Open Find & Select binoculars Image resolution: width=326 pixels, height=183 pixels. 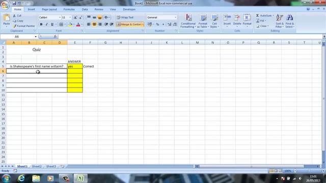pos(290,21)
